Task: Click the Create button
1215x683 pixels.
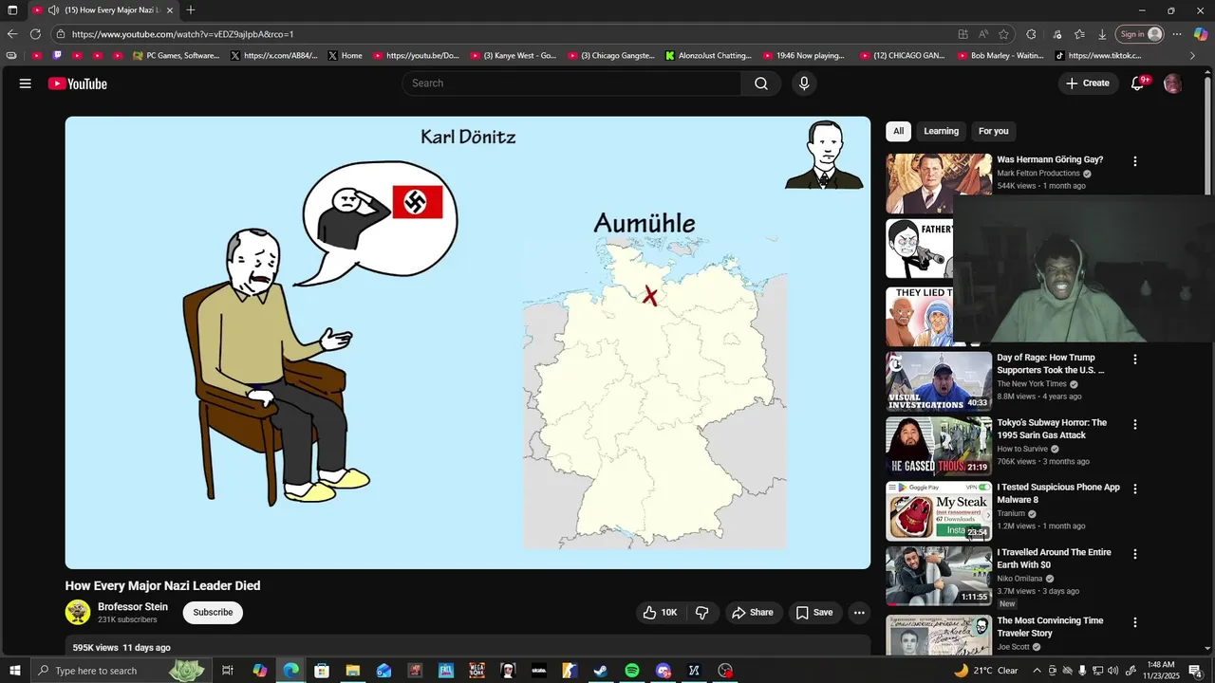Action: point(1088,83)
